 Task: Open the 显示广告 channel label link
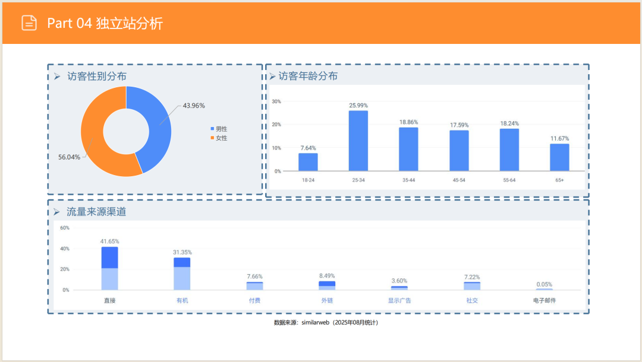399,300
